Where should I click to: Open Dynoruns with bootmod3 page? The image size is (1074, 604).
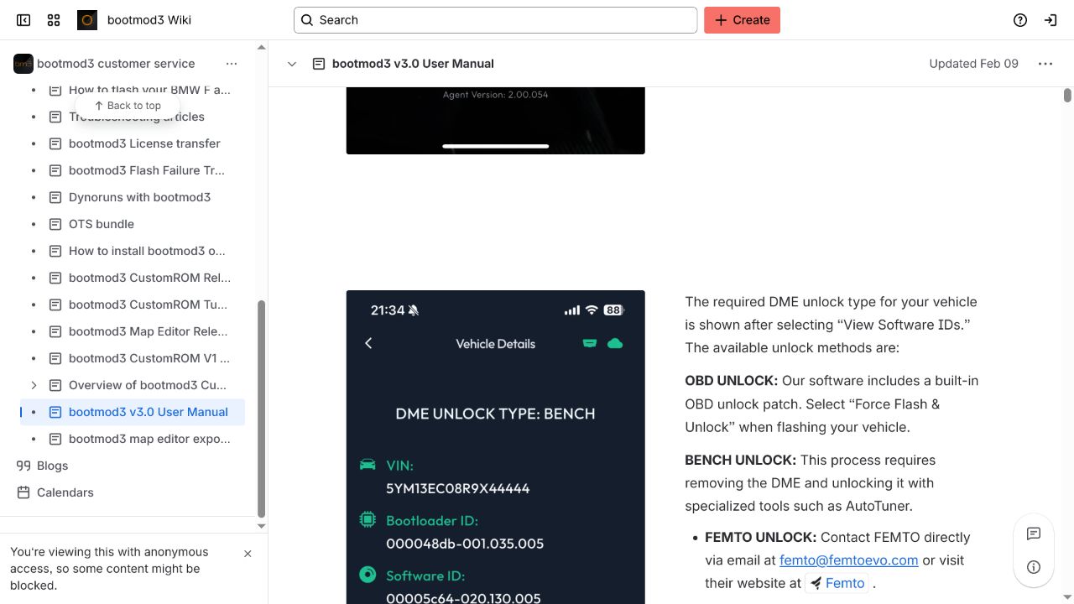[139, 197]
